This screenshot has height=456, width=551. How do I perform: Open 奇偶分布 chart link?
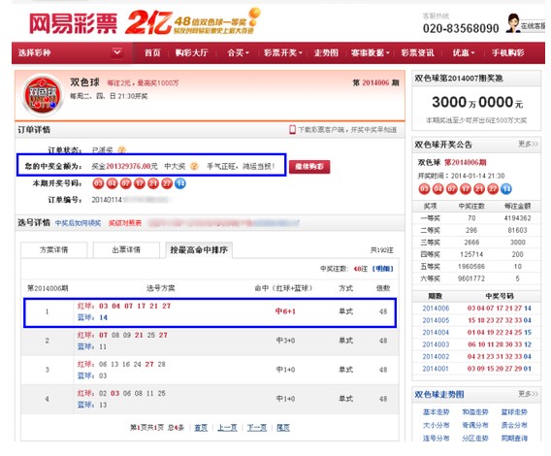point(475,425)
